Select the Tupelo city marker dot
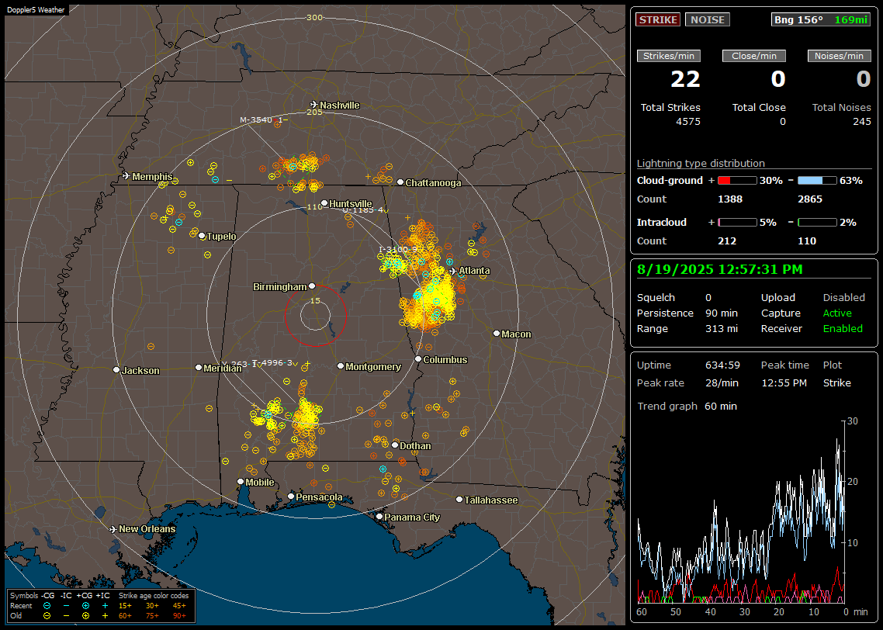The height and width of the screenshot is (630, 883). (x=203, y=236)
